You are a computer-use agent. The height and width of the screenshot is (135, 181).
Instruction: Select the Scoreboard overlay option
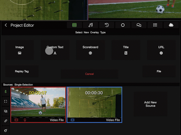pos(90,50)
